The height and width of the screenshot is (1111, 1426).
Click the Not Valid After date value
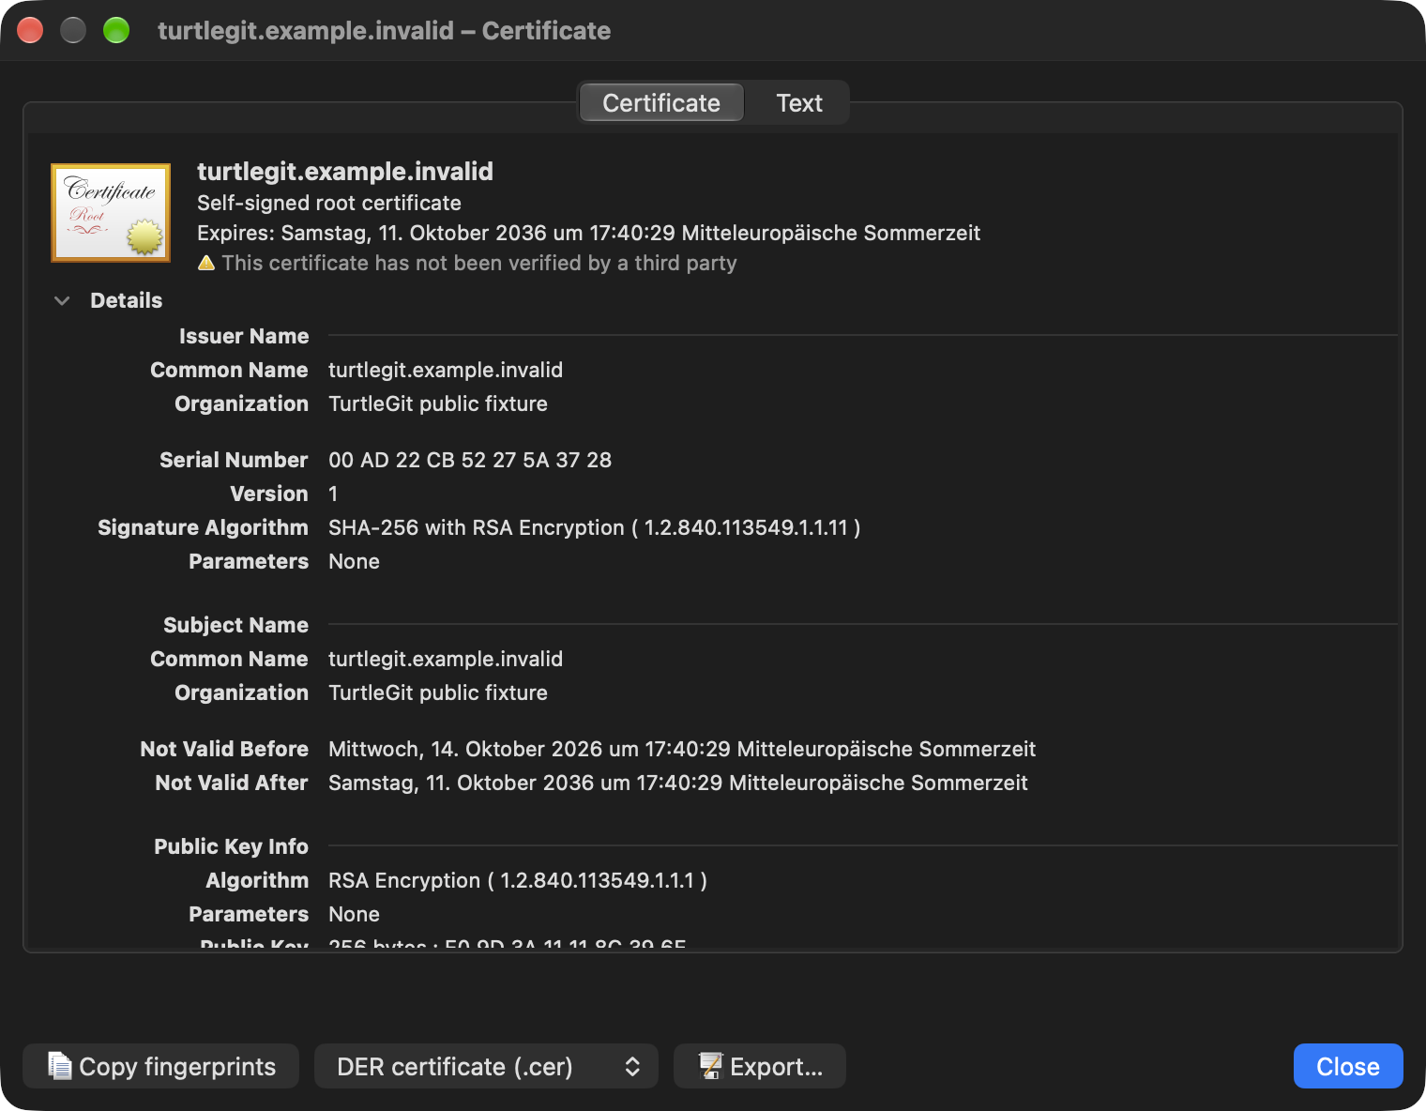[678, 783]
